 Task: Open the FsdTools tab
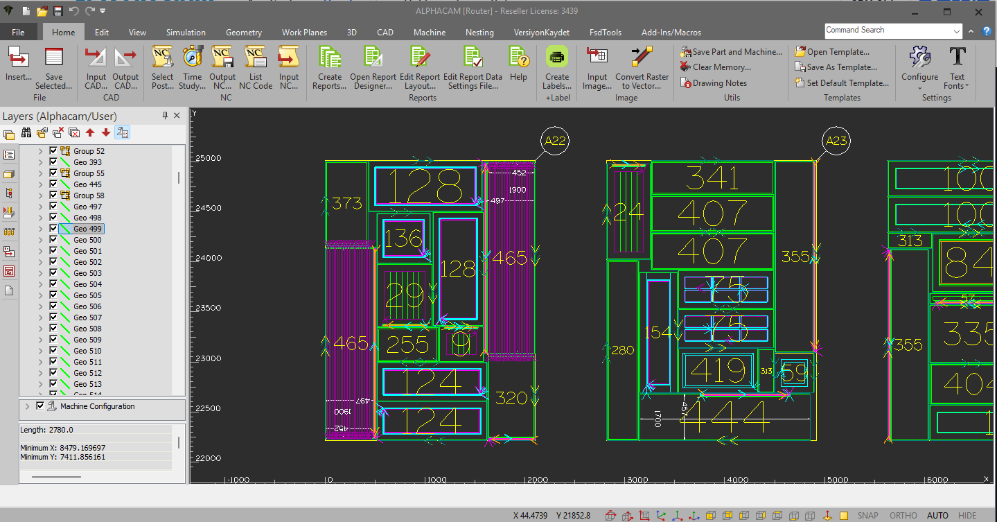coord(605,32)
